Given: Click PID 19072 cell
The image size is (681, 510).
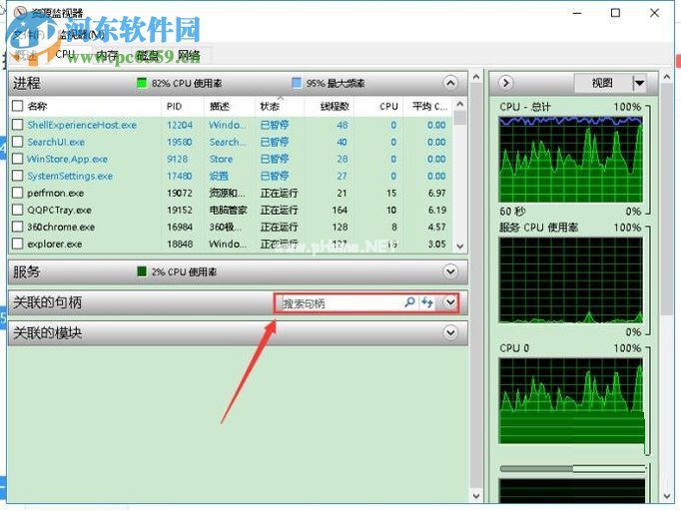Looking at the screenshot, I should (x=180, y=194).
